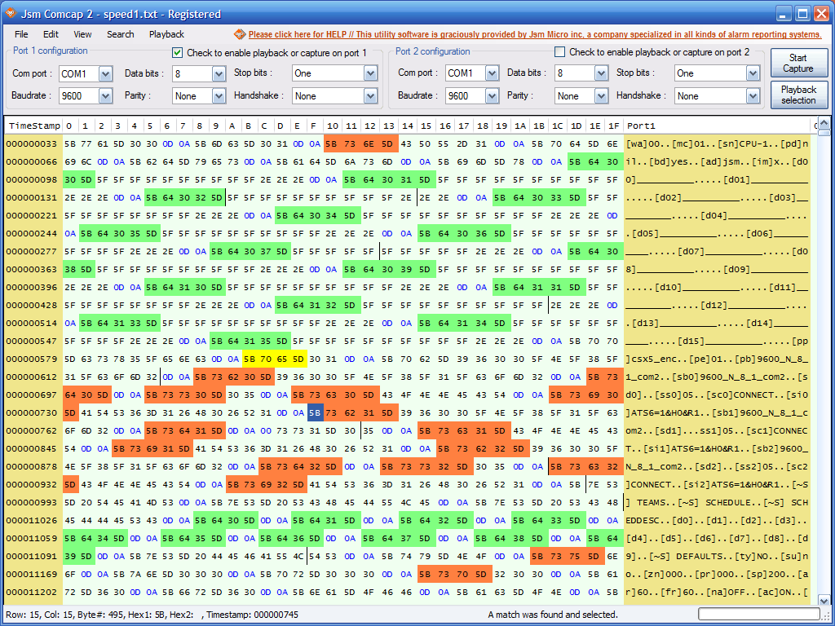
Task: Open the Playback menu
Action: (166, 34)
